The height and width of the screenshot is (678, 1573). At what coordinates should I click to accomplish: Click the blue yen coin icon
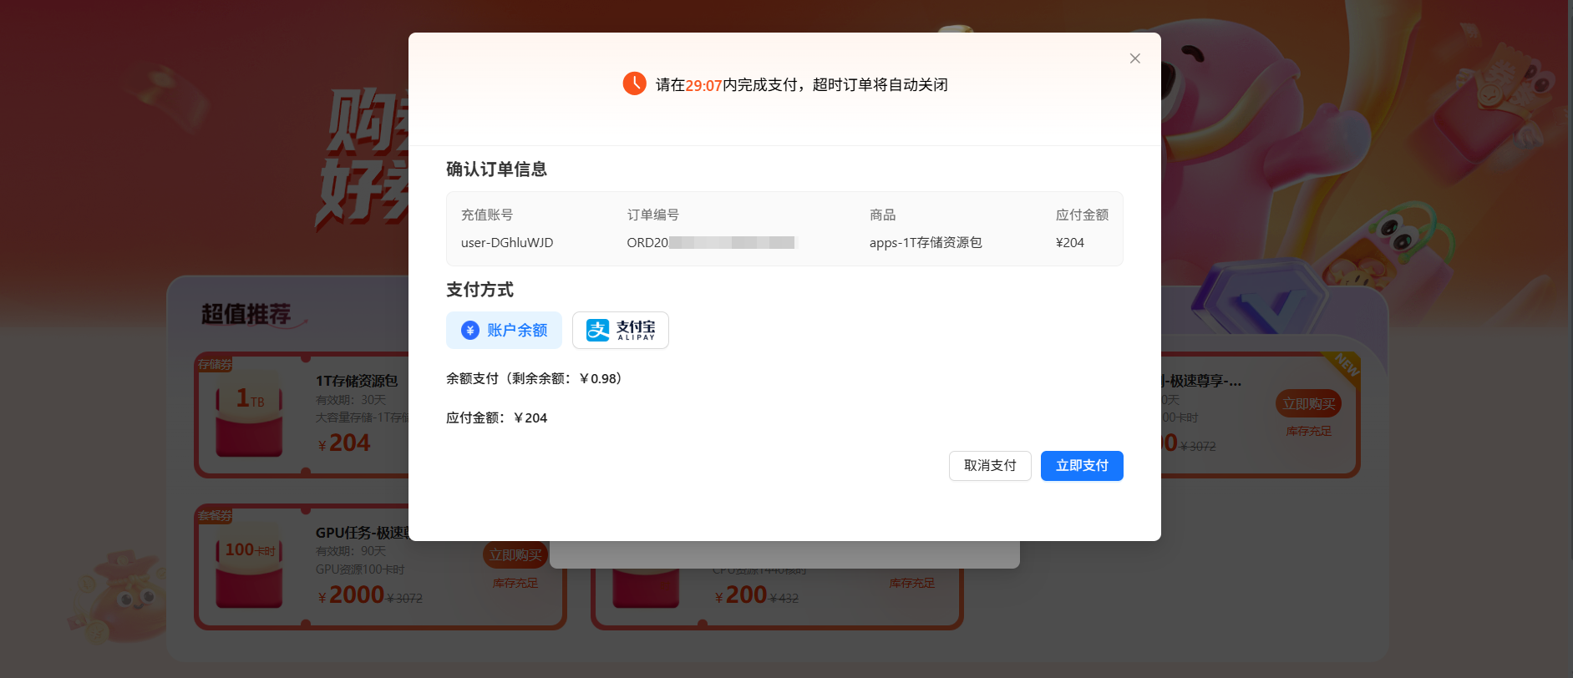(470, 331)
